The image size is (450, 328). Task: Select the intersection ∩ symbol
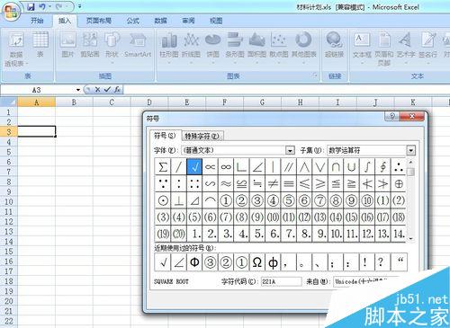tap(336, 167)
